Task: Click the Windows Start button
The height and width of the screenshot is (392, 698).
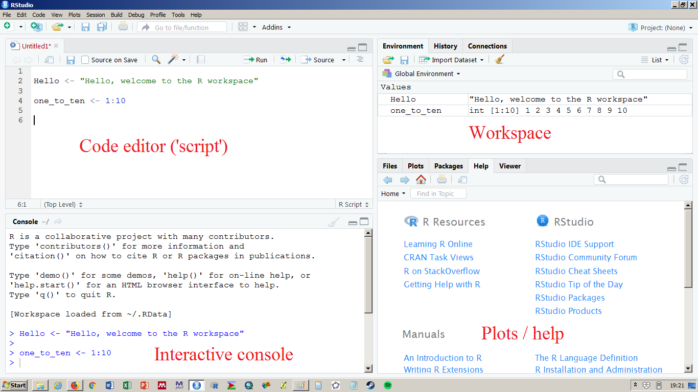Action: click(14, 385)
